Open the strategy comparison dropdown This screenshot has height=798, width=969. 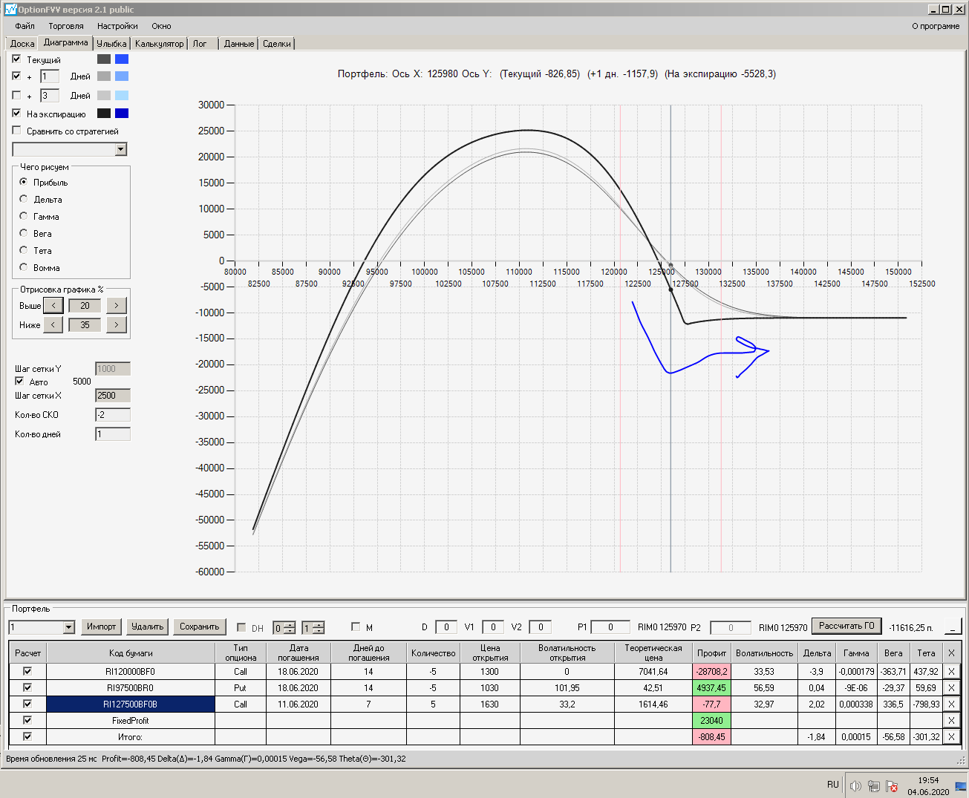click(x=121, y=150)
